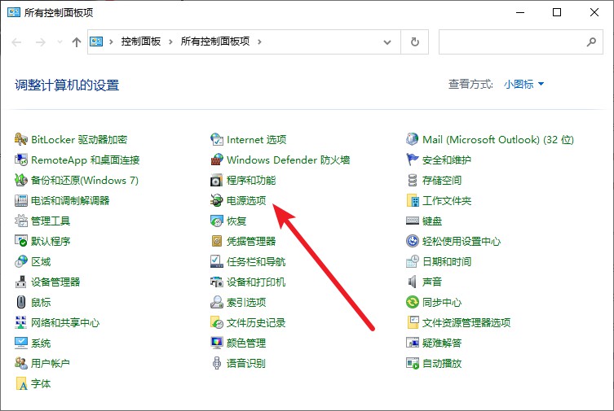Open the 用户帐户 link

(x=51, y=363)
